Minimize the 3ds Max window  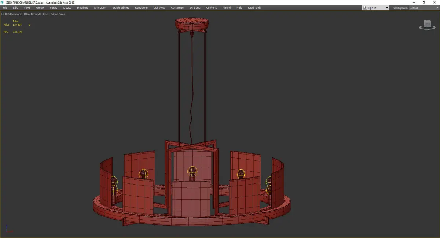click(x=414, y=2)
